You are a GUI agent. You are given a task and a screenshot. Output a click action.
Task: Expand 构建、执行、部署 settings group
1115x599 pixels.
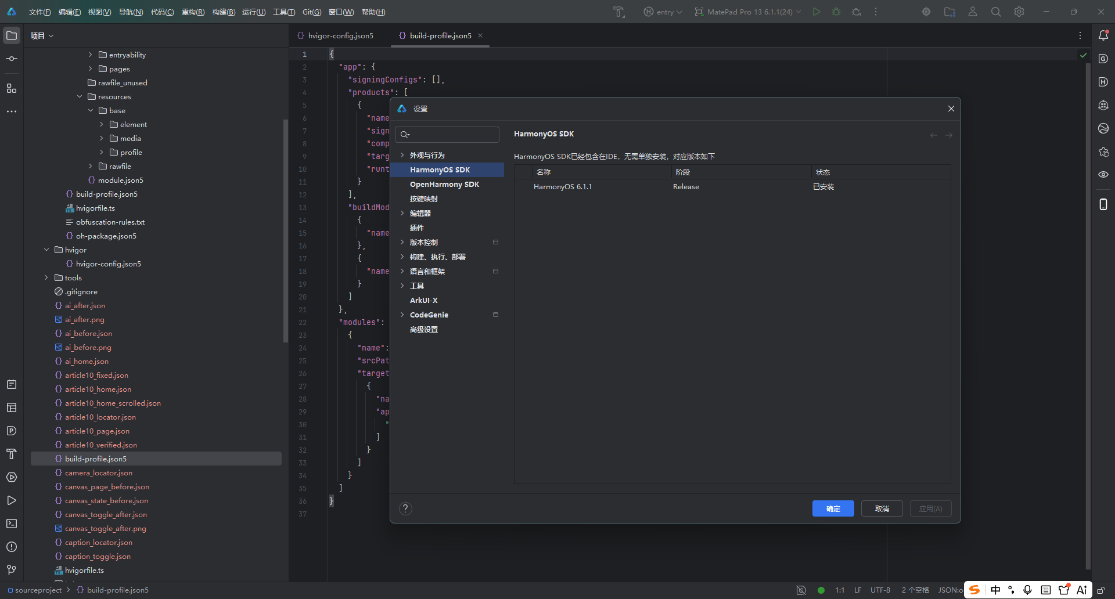click(402, 257)
